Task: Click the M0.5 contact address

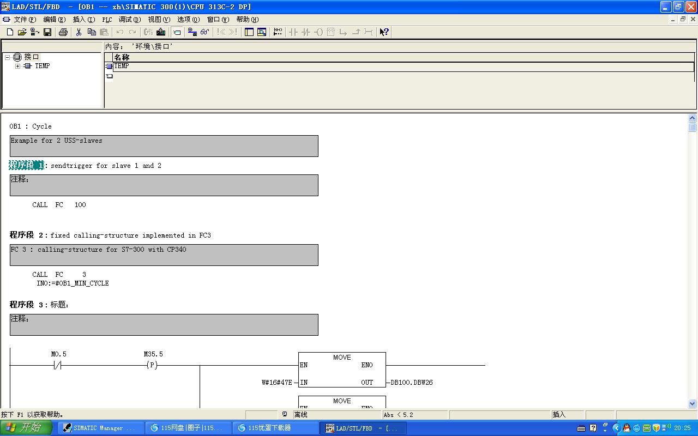Action: 59,354
